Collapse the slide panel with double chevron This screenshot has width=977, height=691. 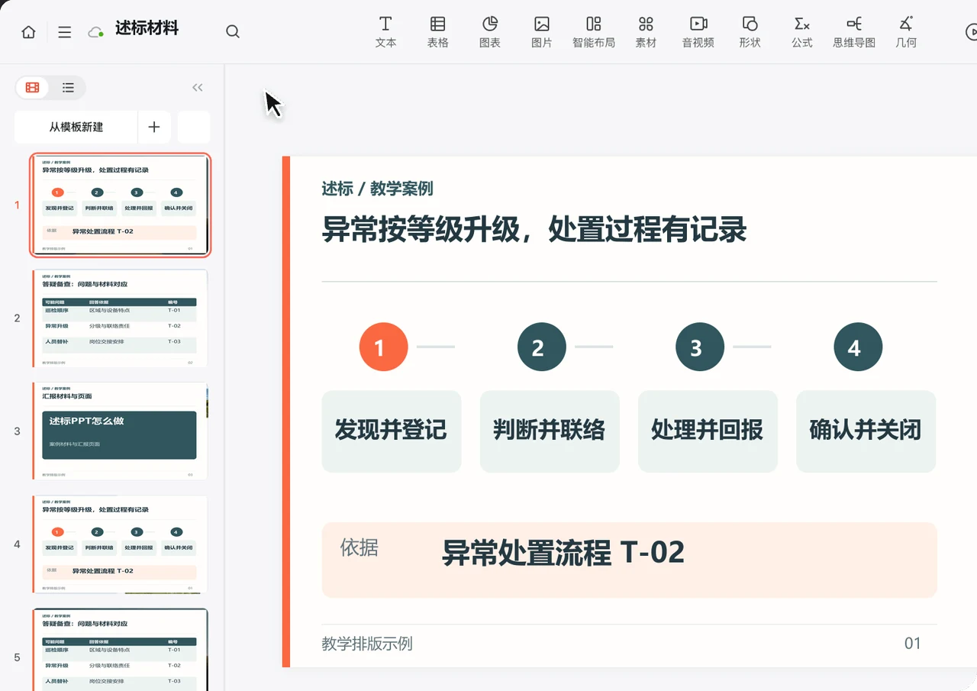198,88
